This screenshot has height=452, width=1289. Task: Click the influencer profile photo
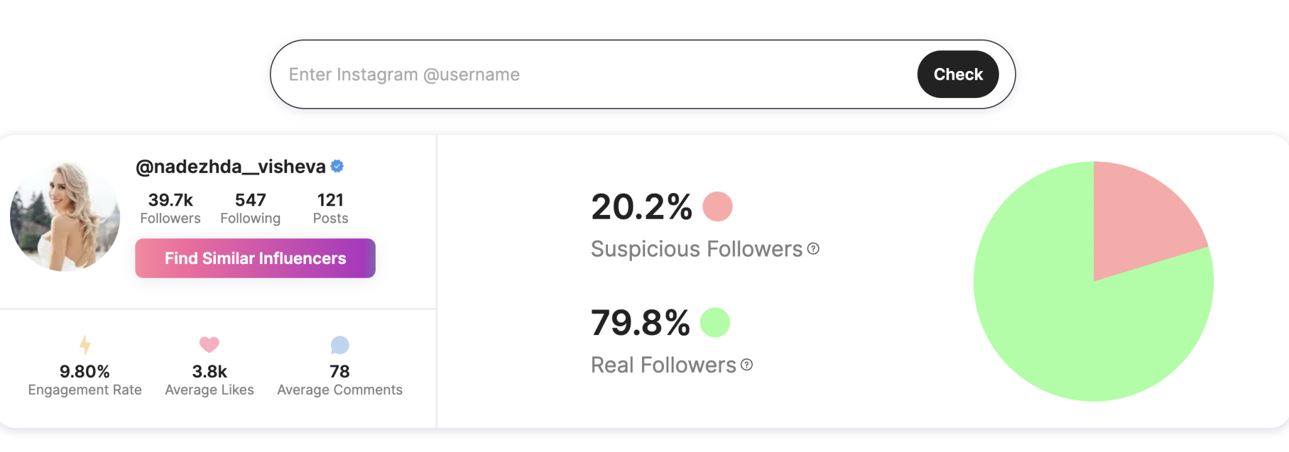(x=65, y=217)
